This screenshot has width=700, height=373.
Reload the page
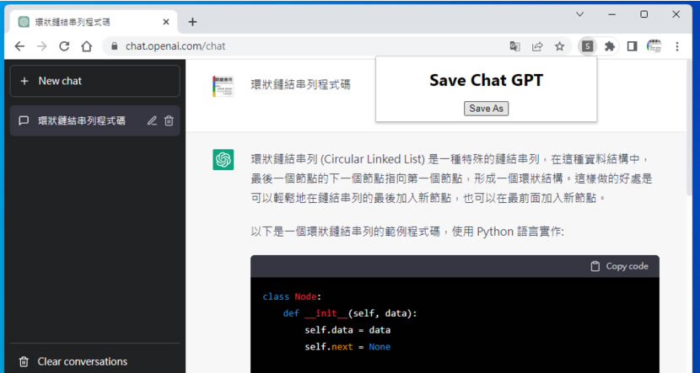(65, 46)
